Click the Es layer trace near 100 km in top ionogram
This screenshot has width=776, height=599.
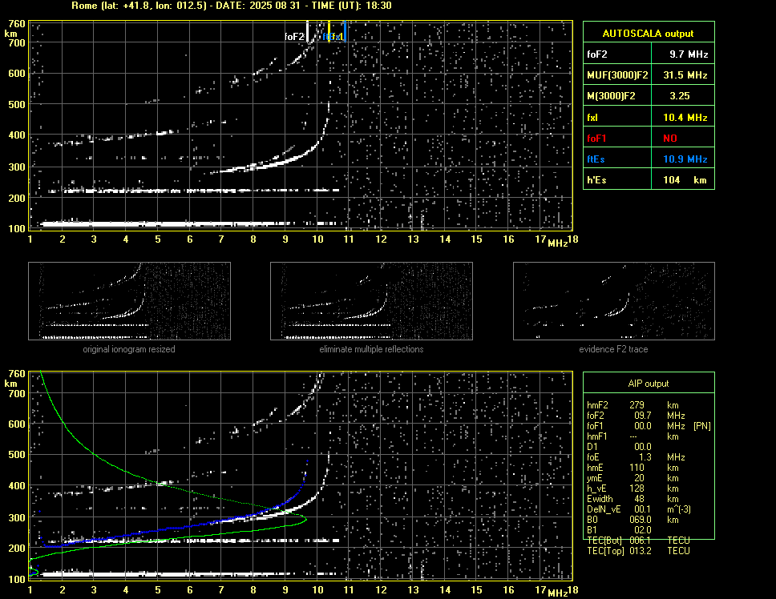pos(188,224)
